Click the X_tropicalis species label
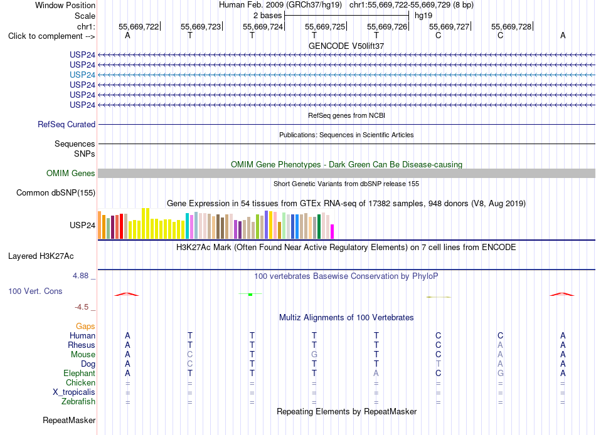596x435 pixels. coord(74,392)
